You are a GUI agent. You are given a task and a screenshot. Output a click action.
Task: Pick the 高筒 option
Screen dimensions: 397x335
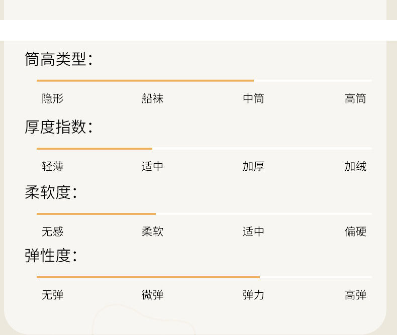[x=355, y=98]
